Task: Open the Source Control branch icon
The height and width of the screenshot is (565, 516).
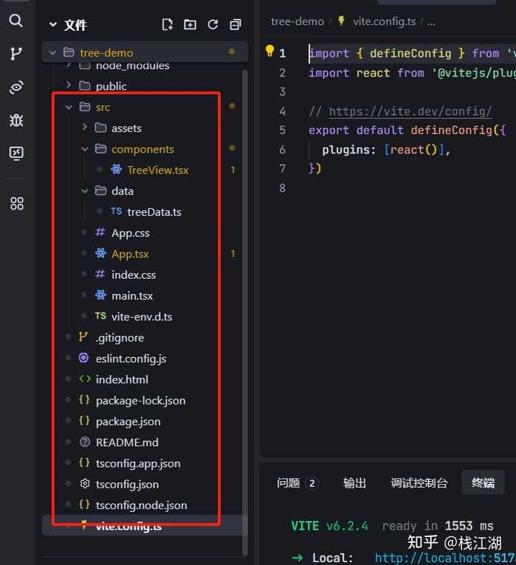Action: click(x=16, y=54)
